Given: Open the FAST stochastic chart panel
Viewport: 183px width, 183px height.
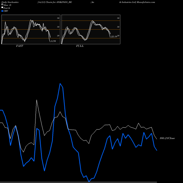Looking at the screenshot, I should [31, 29].
